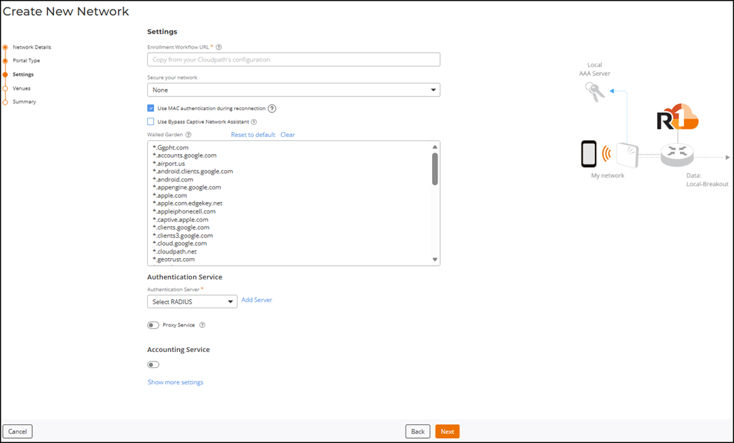Click the R1 cloud logo in diagram
This screenshot has width=734, height=443.
pyautogui.click(x=677, y=117)
